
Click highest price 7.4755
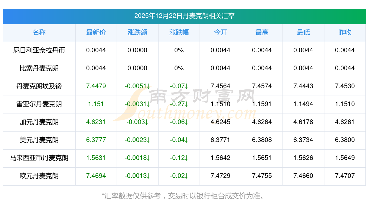click(x=262, y=176)
